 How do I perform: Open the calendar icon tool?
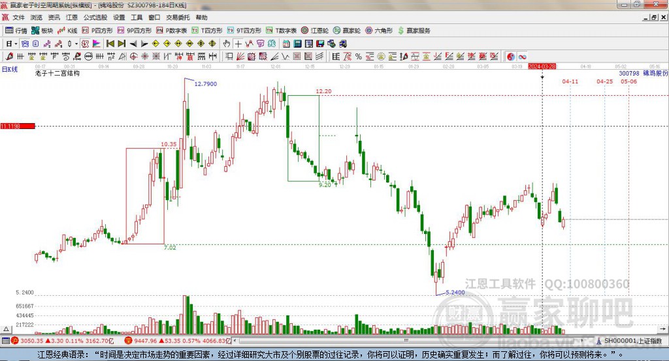click(x=286, y=44)
